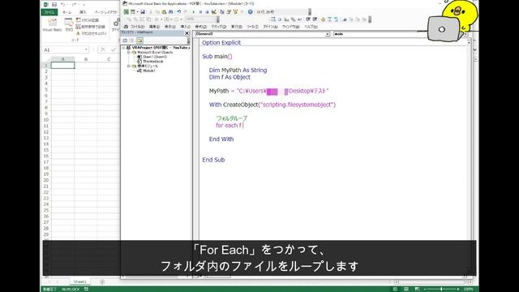Open the 編集 menu in VBE

154,27
